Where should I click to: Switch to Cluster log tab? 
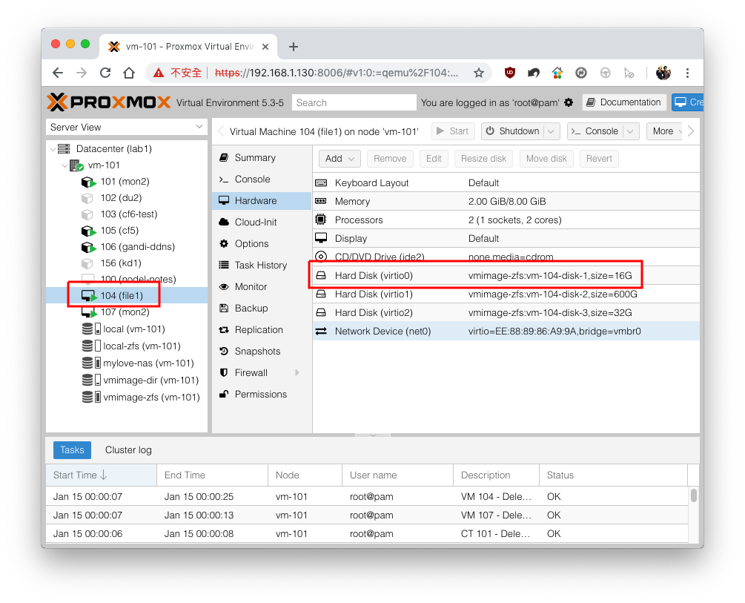pos(128,450)
